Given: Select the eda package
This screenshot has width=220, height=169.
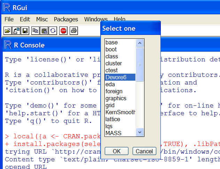Looking at the screenshot, I should (120, 84).
